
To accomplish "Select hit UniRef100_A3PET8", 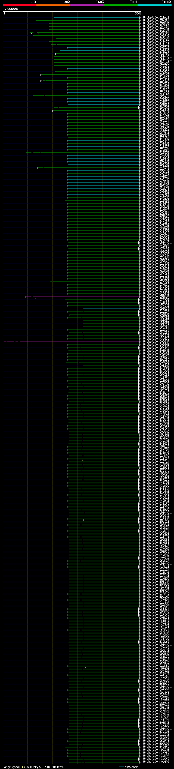I will tap(156, 132).
